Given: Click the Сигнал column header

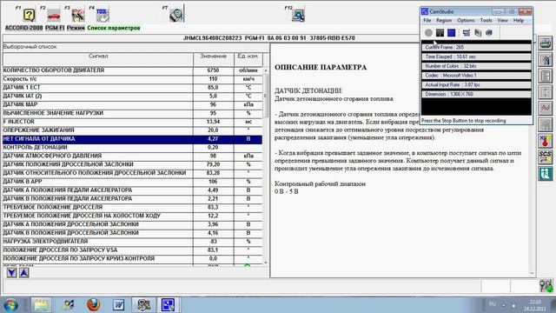Looking at the screenshot, I should coord(98,59).
